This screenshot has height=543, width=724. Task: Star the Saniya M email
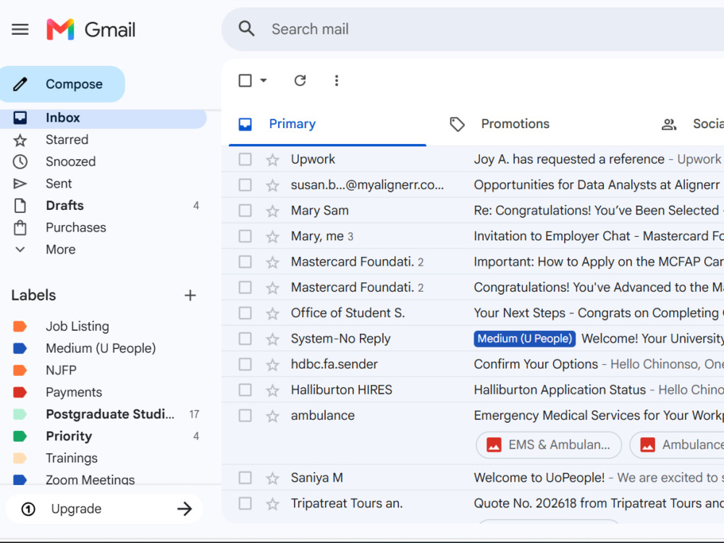pyautogui.click(x=272, y=478)
